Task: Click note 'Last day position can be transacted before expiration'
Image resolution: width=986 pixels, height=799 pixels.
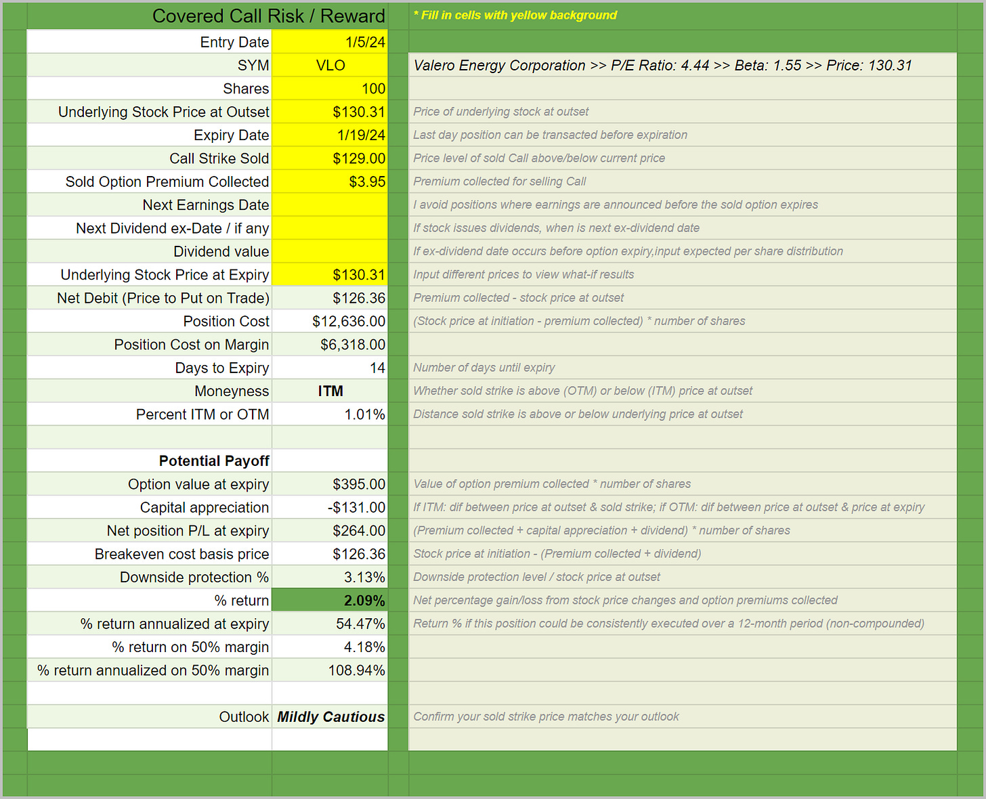Action: [x=550, y=135]
